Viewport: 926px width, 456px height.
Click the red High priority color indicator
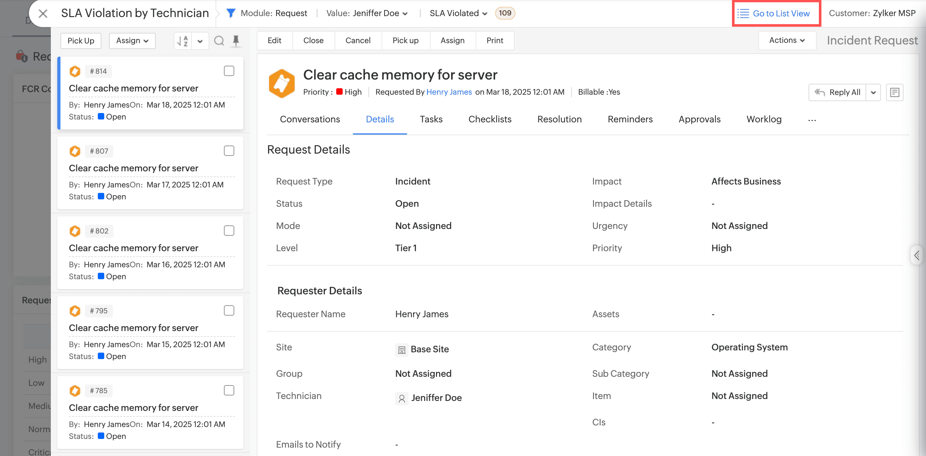(x=339, y=92)
